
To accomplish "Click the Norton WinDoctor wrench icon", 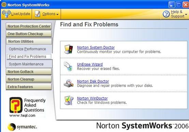I will coord(69,100).
